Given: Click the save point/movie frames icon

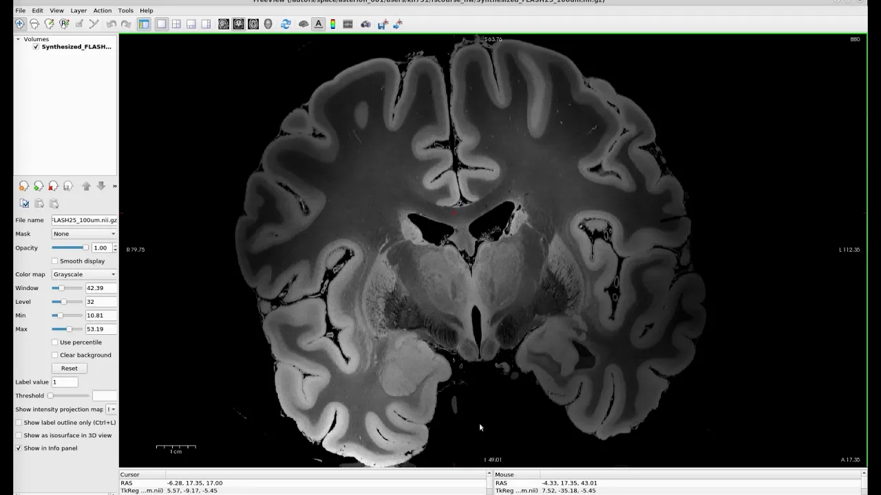Looking at the screenshot, I should pyautogui.click(x=398, y=24).
